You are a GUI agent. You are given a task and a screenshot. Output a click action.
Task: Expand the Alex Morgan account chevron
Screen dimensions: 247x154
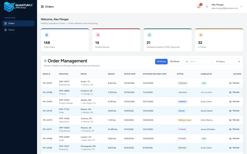[x=241, y=6]
